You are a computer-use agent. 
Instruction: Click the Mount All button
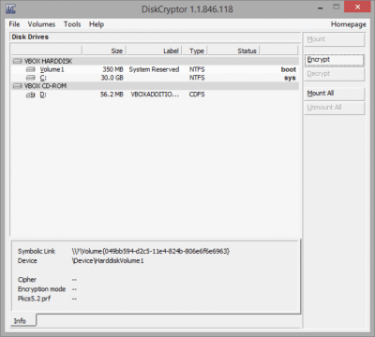(x=334, y=94)
